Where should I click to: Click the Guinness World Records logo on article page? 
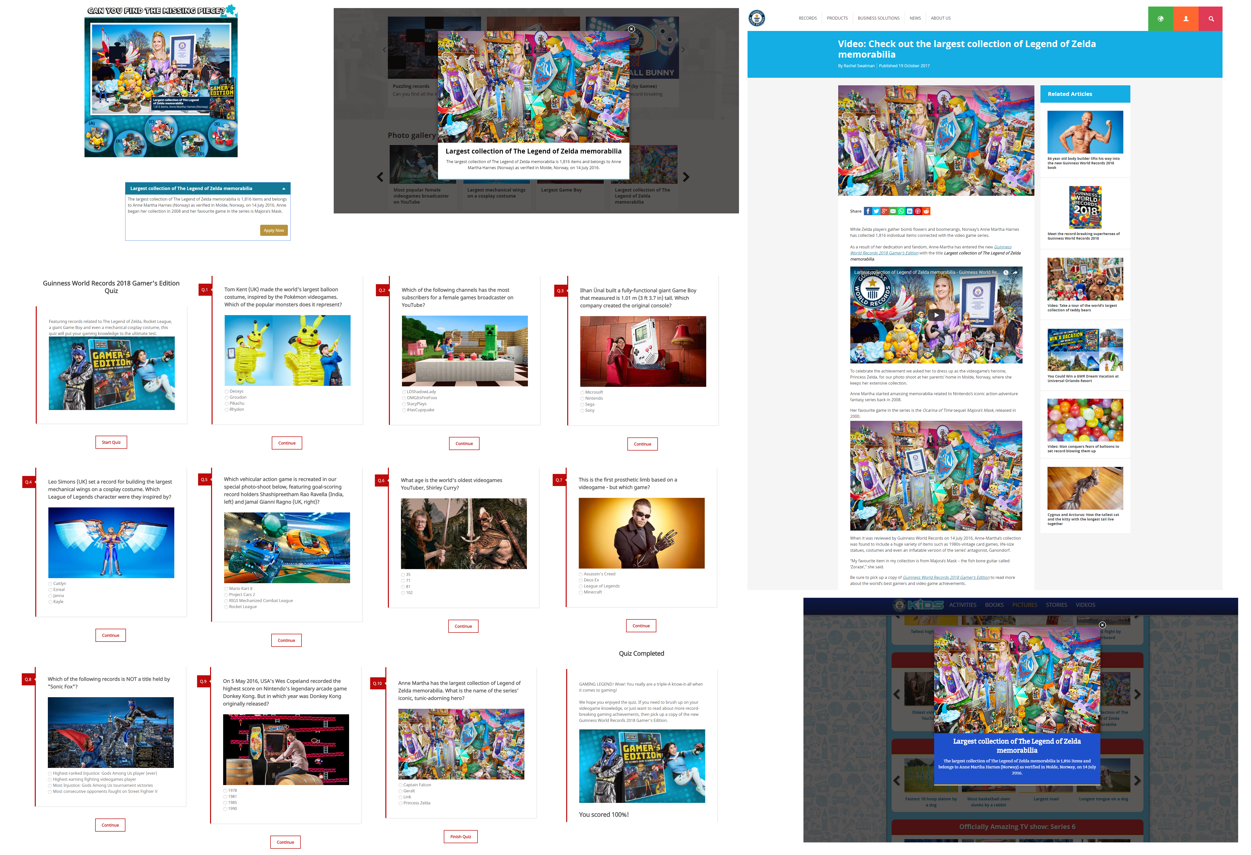757,18
